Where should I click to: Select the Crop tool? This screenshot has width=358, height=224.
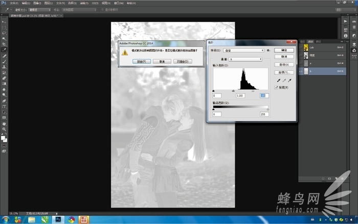click(x=4, y=44)
